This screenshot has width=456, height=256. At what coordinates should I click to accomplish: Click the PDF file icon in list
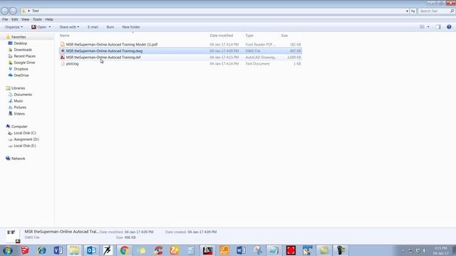(x=63, y=44)
